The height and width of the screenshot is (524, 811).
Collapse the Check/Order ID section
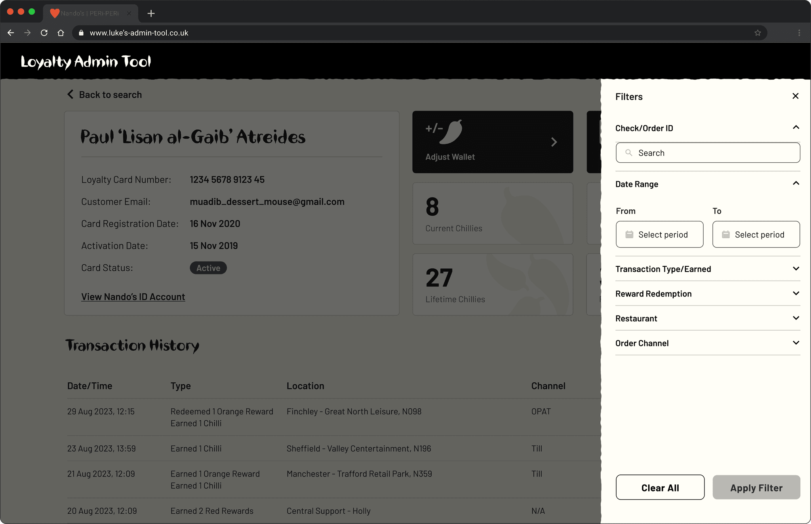(796, 127)
